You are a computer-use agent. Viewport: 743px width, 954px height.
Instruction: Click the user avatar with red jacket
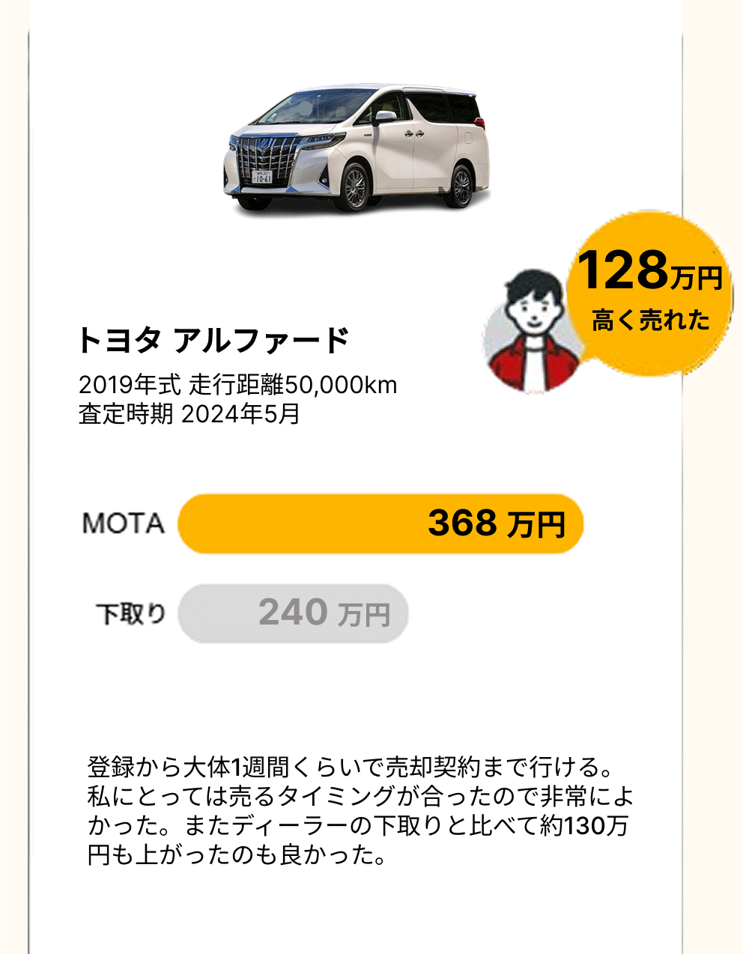click(x=533, y=332)
